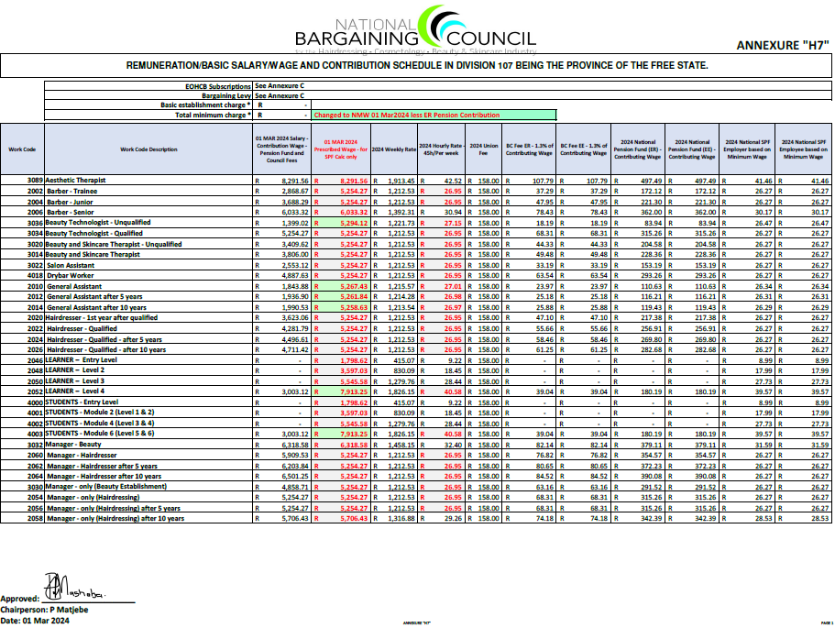835x628 pixels.
Task: Click the Work Code column header
Action: coord(22,149)
